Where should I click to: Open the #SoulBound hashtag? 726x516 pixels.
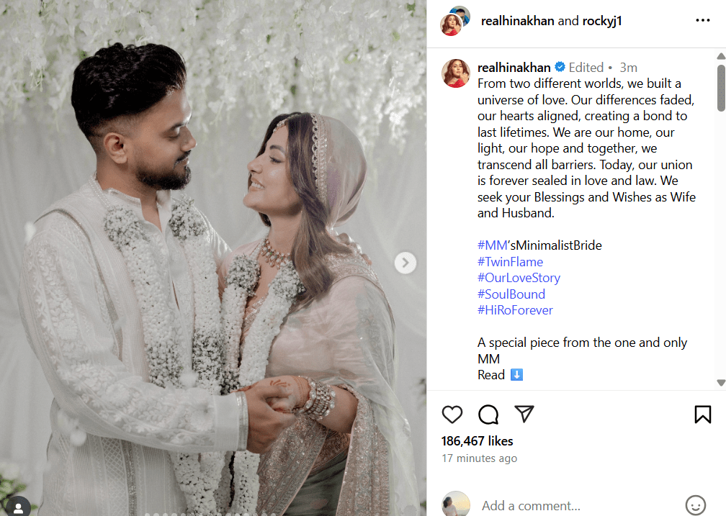click(511, 294)
